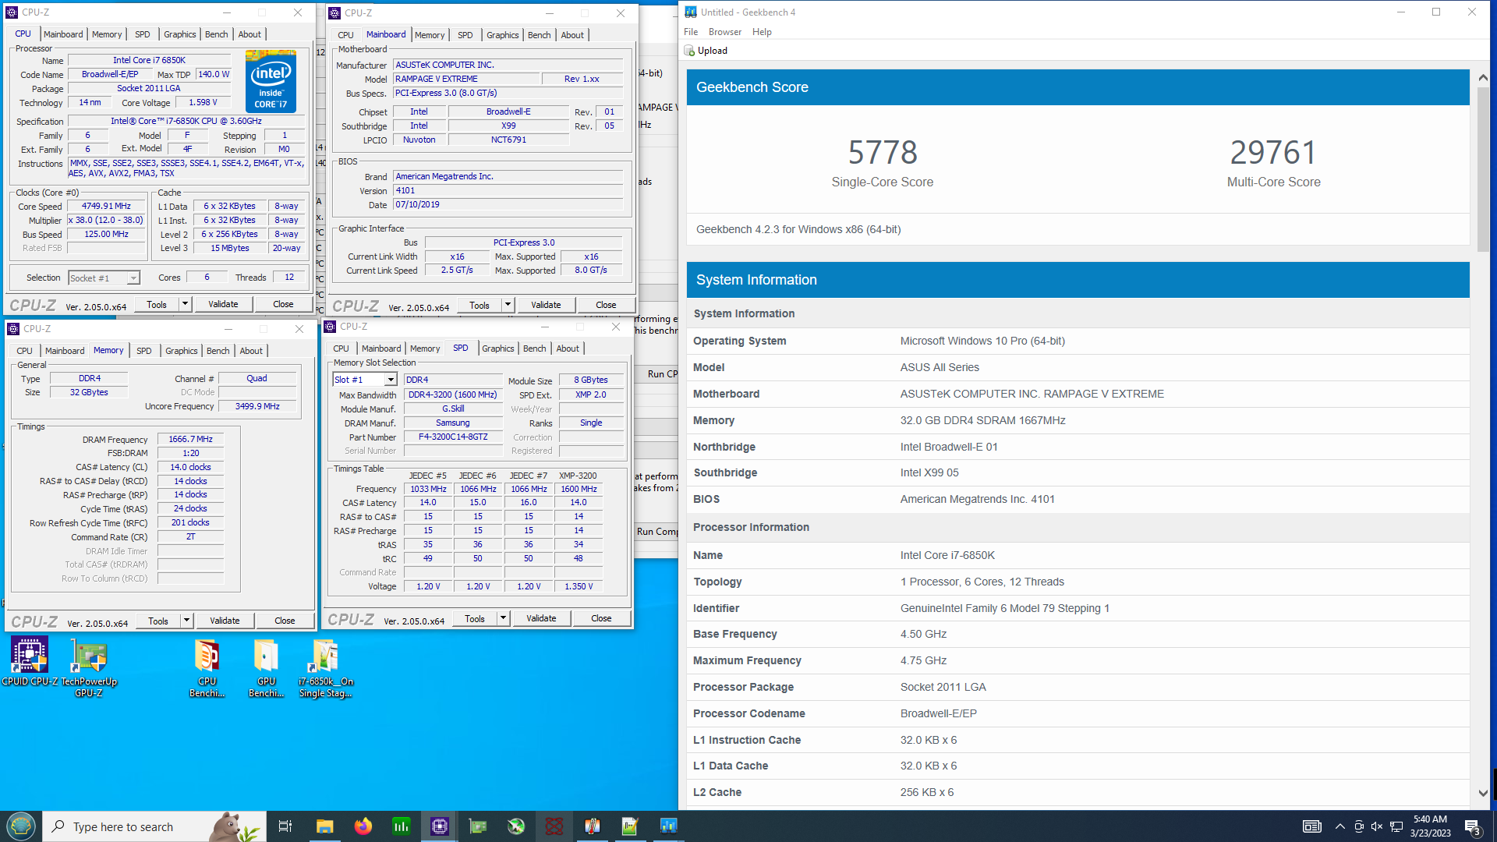Open File Explorer from the taskbar
The image size is (1497, 842).
point(325,826)
